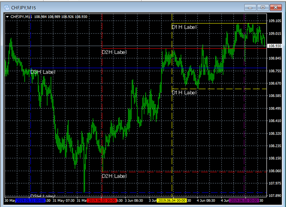Image resolution: width=286 pixels, height=207 pixels.
Task: Click the blue 2019.05.31 00:00 date marker
Action: [x=30, y=200]
